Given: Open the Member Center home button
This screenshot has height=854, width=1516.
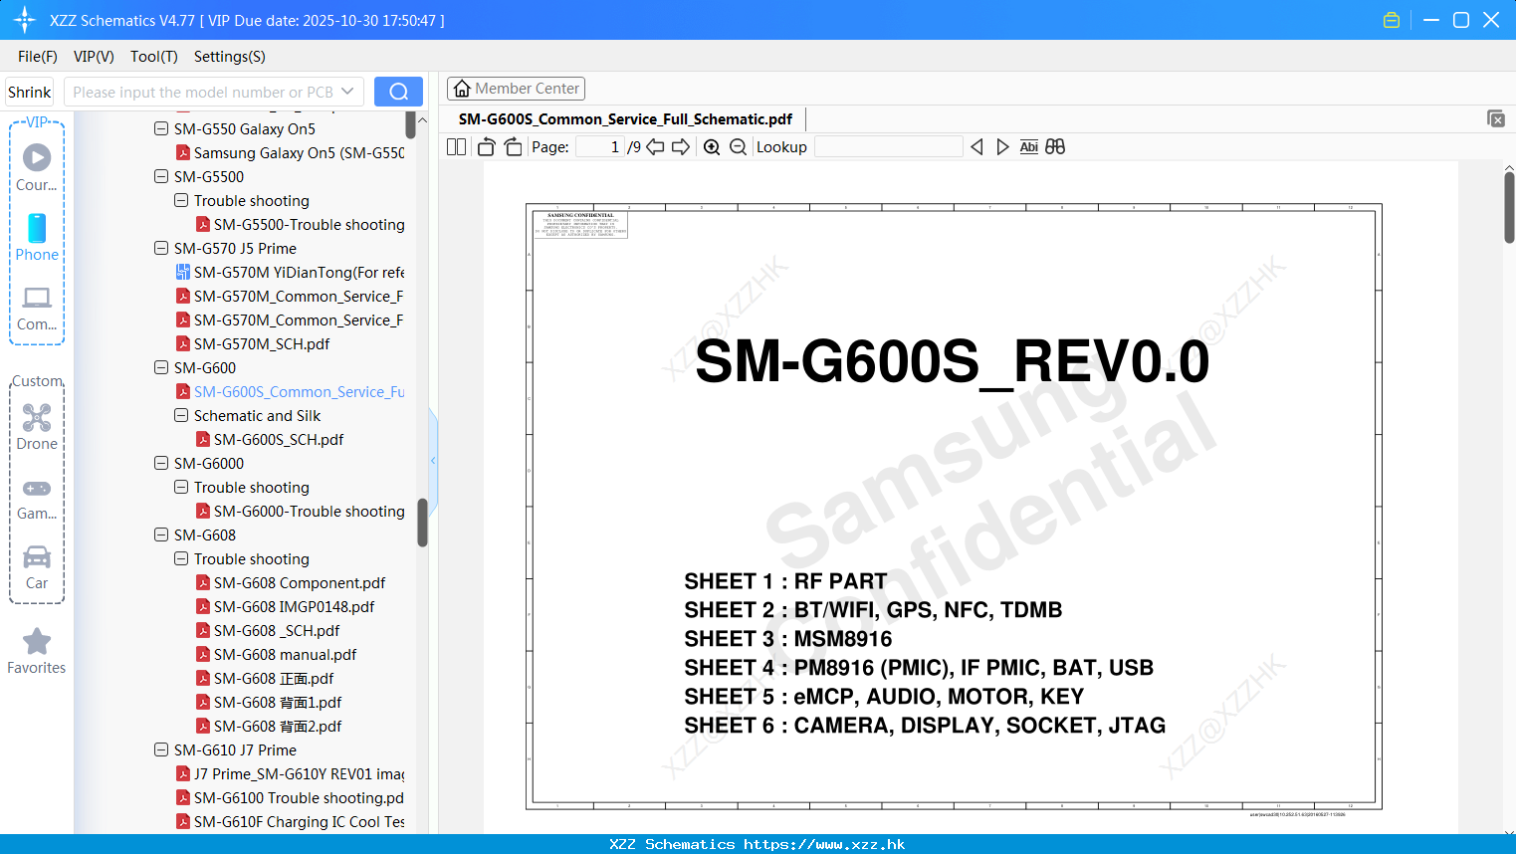Looking at the screenshot, I should [516, 89].
